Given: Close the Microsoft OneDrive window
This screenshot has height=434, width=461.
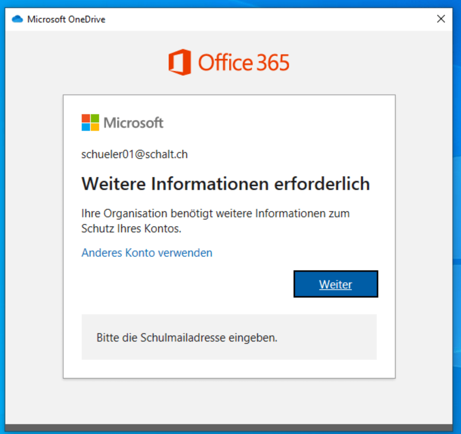Looking at the screenshot, I should point(440,19).
